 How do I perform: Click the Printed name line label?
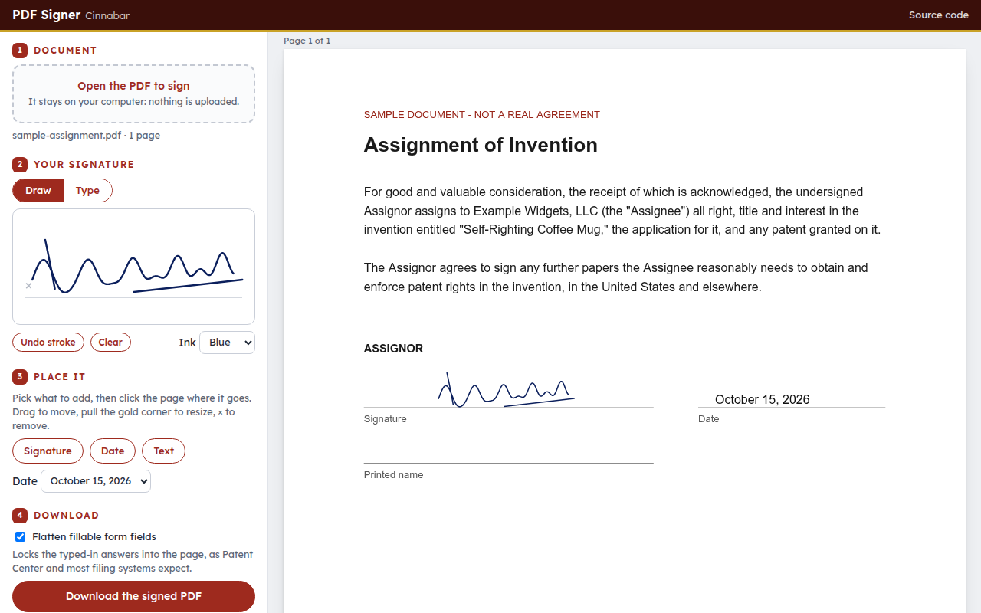[x=393, y=475]
